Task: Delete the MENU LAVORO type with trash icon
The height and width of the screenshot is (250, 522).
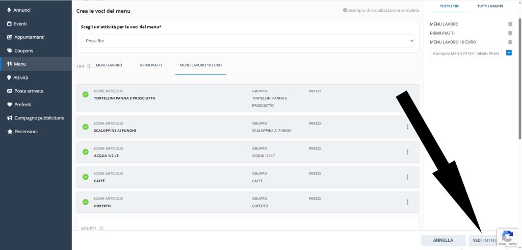Action: coord(510,24)
